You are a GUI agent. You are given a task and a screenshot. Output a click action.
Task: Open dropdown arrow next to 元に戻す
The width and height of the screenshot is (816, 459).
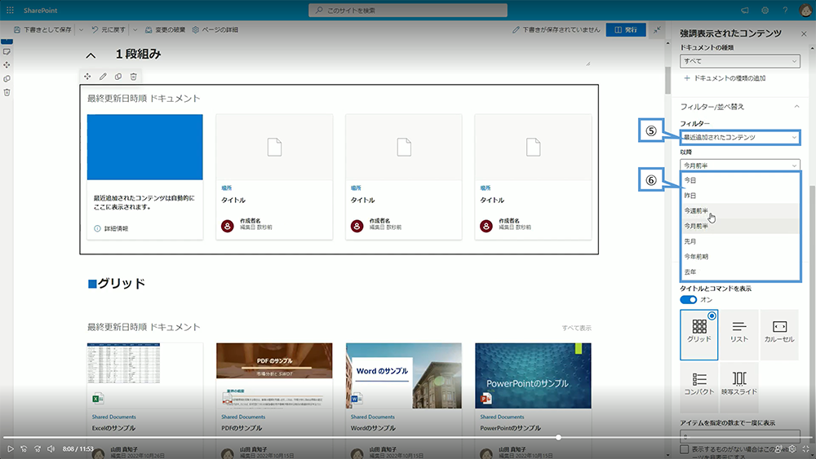point(135,30)
